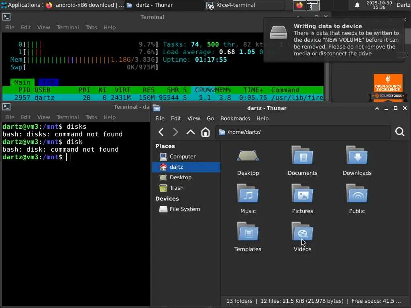
Task: Select the Main tab in htop
Action: (x=22, y=82)
